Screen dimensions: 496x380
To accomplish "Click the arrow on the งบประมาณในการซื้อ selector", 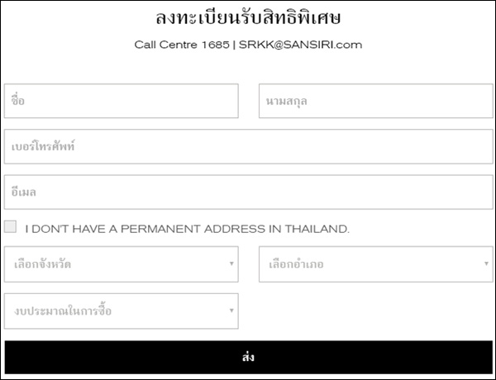I will click(x=231, y=311).
